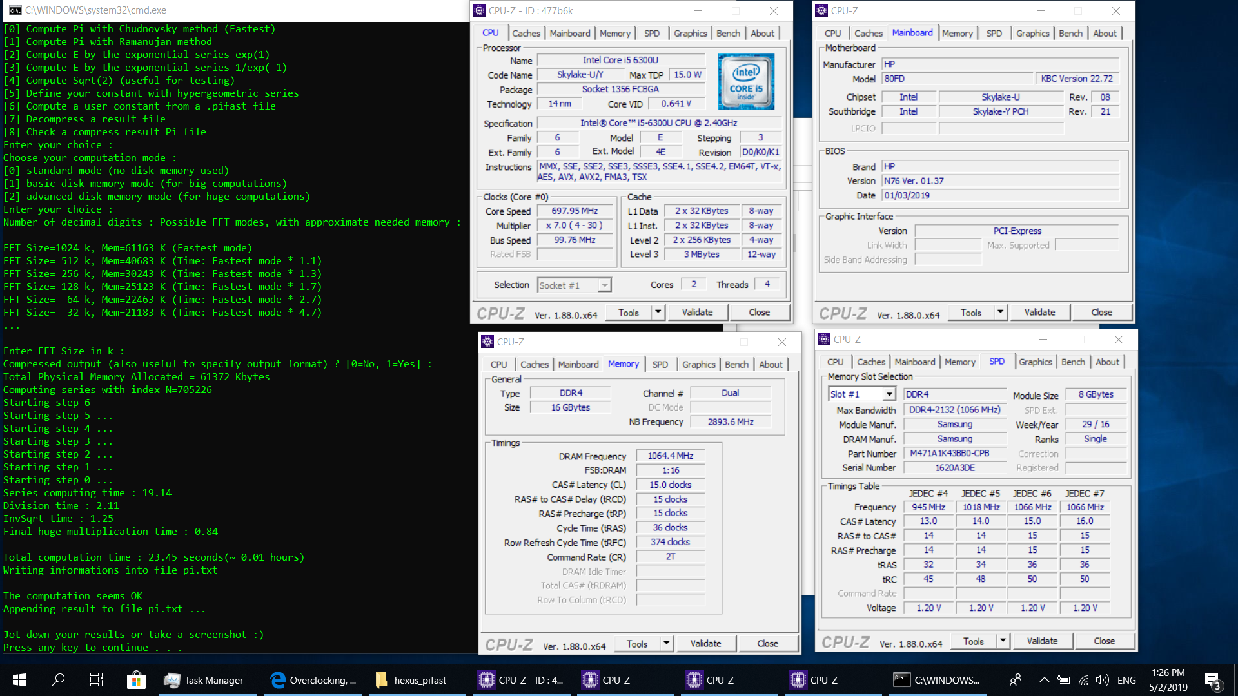The width and height of the screenshot is (1238, 696).
Task: Open hexus_pifast folder from the taskbar
Action: [x=417, y=680]
